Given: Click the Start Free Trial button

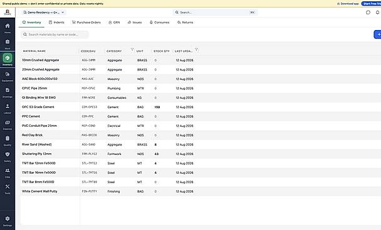Looking at the screenshot, I should click(x=371, y=4).
